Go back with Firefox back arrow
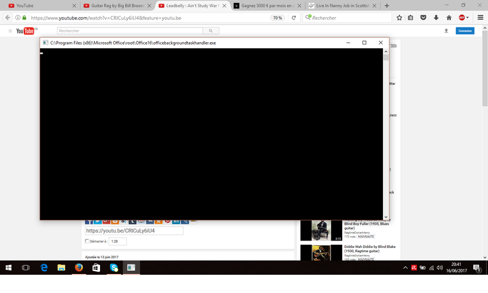 (8, 18)
